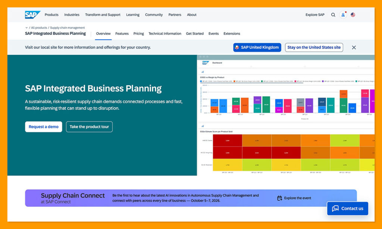Click the Dashboard label in the product screenshot
Screen dimensions: 382x229
point(217,63)
